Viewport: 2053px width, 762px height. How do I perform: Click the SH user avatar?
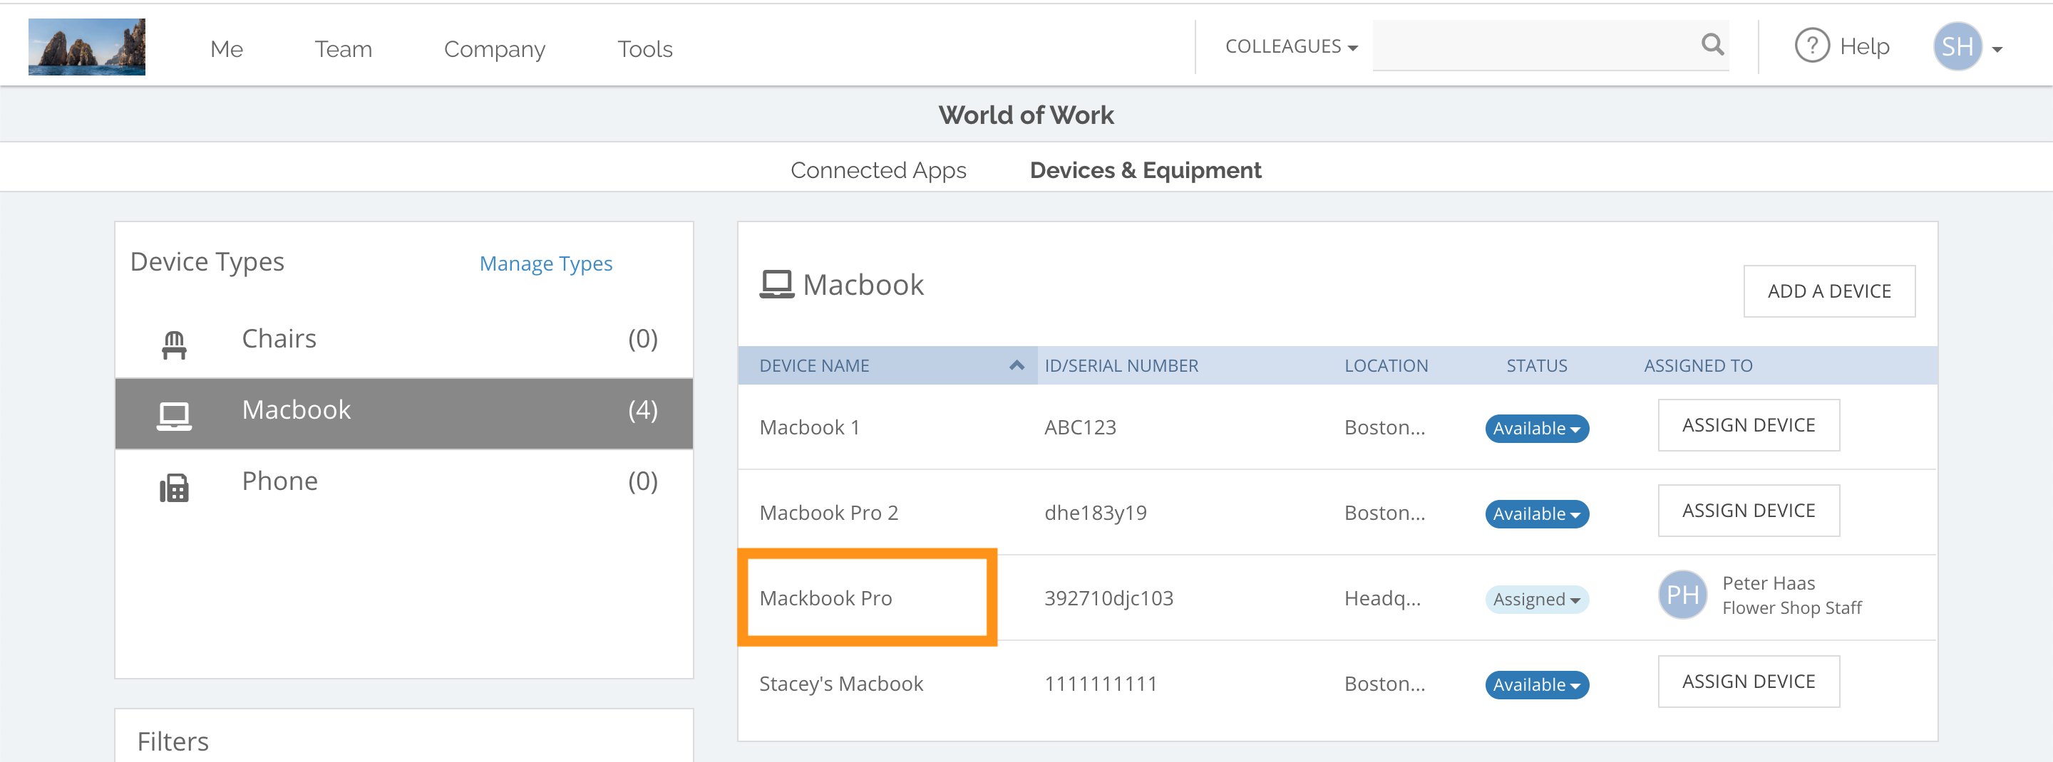pos(1957,46)
